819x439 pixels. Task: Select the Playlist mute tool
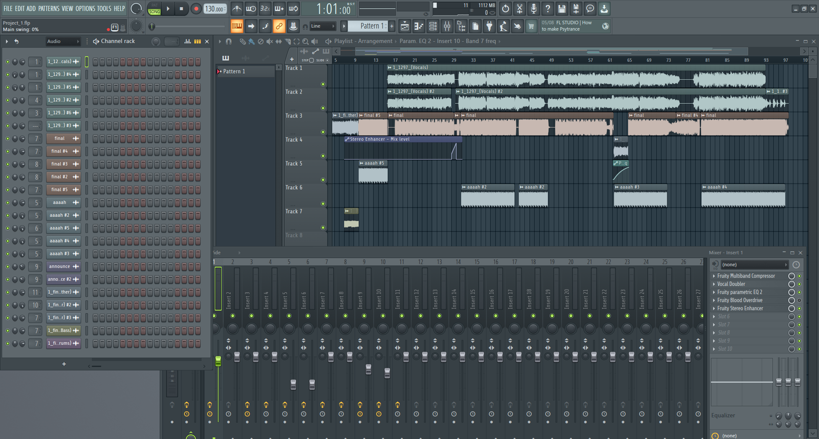270,41
